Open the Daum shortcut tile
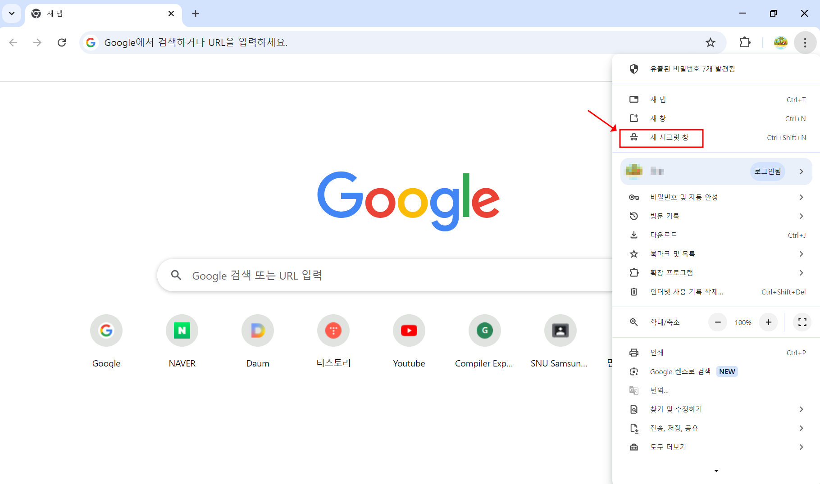This screenshot has height=484, width=820. (x=258, y=341)
